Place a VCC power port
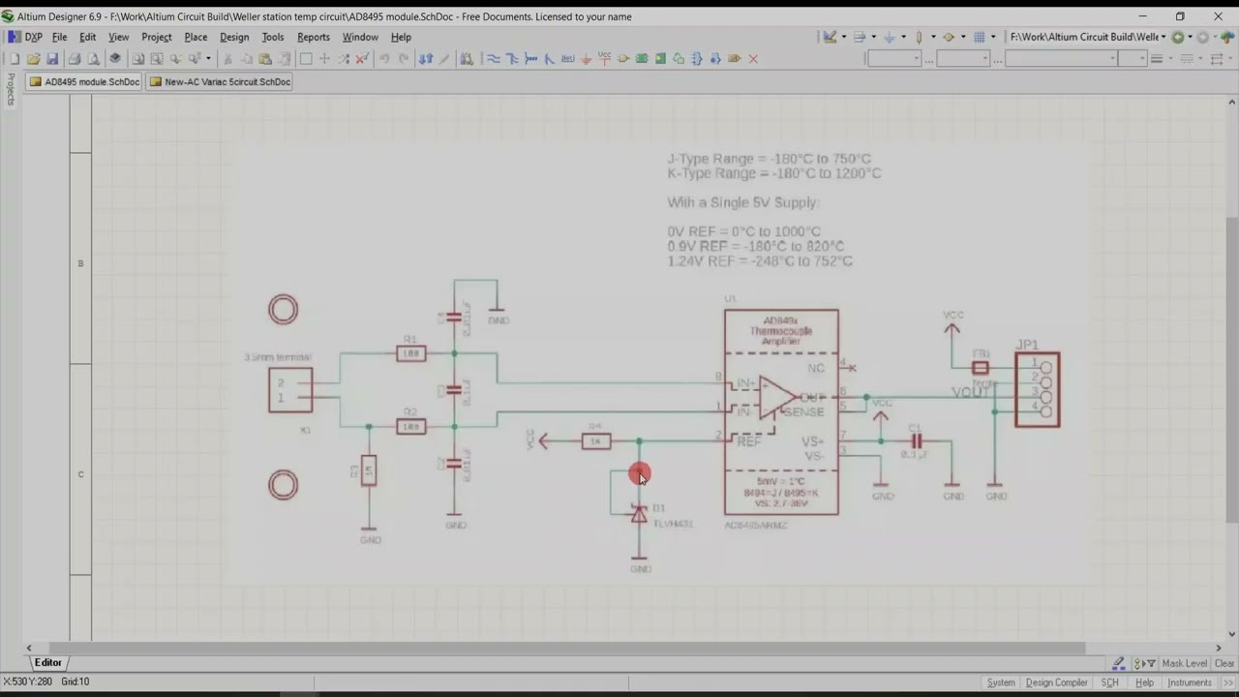 [605, 59]
